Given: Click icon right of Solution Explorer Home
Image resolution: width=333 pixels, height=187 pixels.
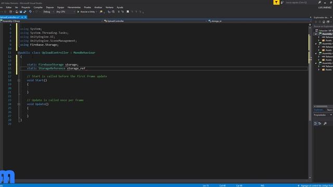Looking at the screenshot, I should click(328, 22).
